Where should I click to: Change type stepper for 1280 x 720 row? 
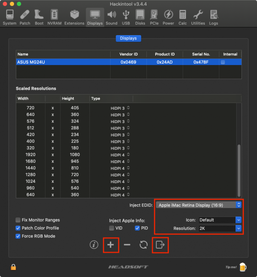[x=128, y=175]
